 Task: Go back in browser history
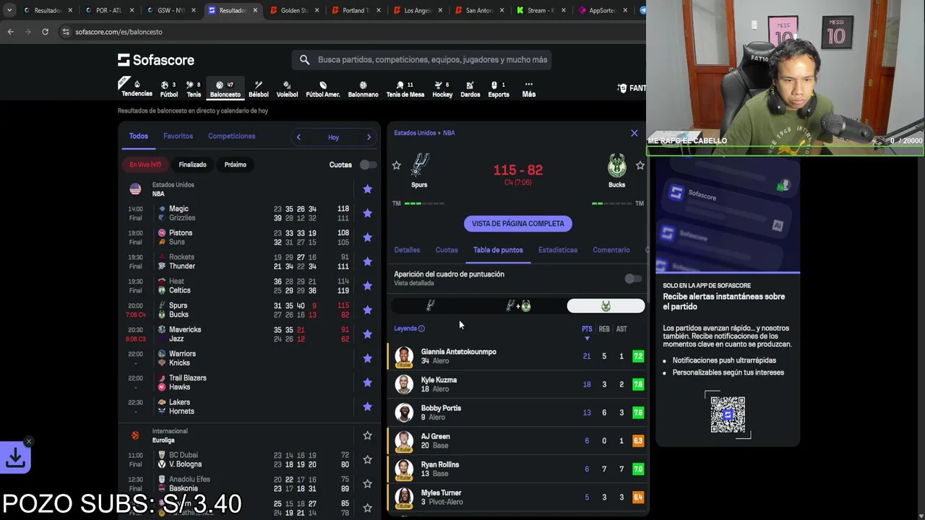(10, 32)
